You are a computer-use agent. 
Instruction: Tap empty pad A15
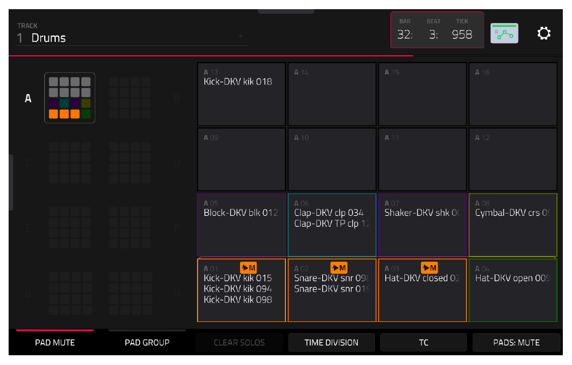423,94
